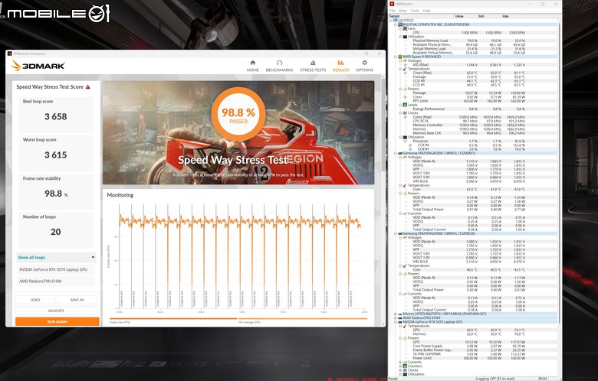Click the Value column header
The width and height of the screenshot is (598, 381).
[x=465, y=16]
